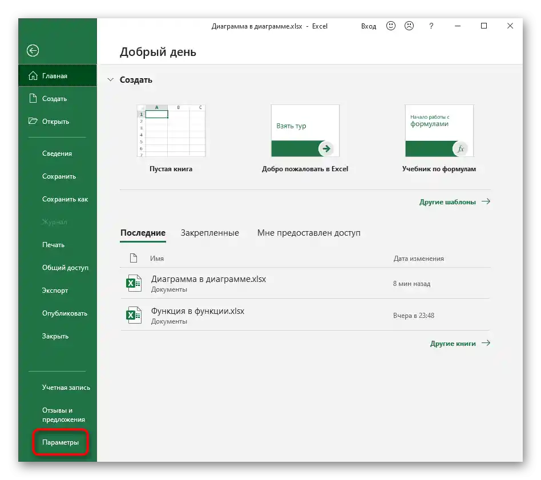Click Добро пожаловать в Excel label
The width and height of the screenshot is (541, 480).
pyautogui.click(x=305, y=169)
